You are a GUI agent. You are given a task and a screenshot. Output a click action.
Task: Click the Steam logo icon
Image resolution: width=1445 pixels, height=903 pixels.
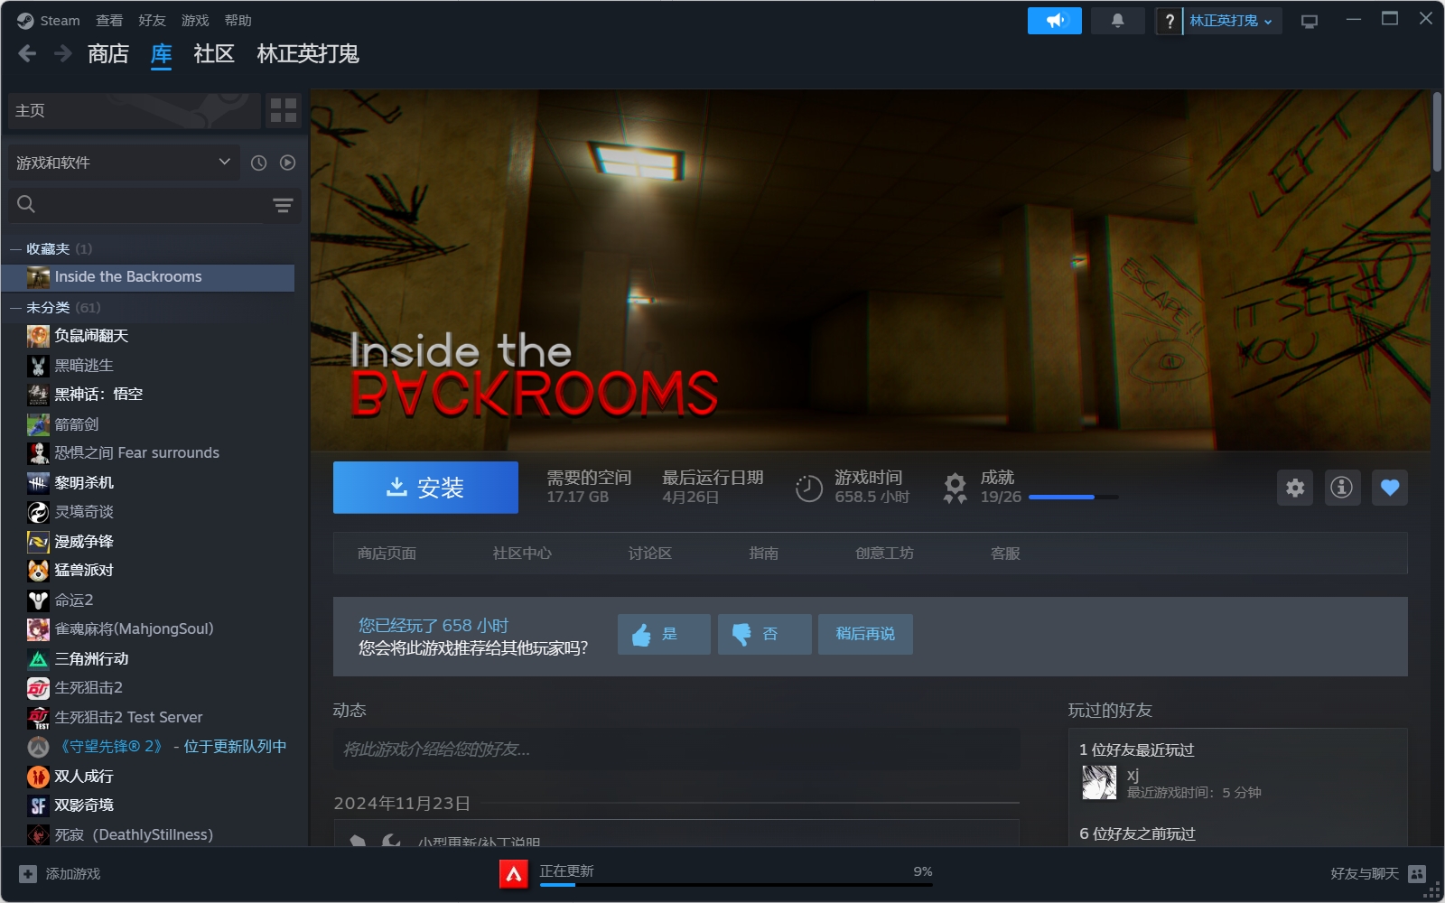(x=25, y=20)
